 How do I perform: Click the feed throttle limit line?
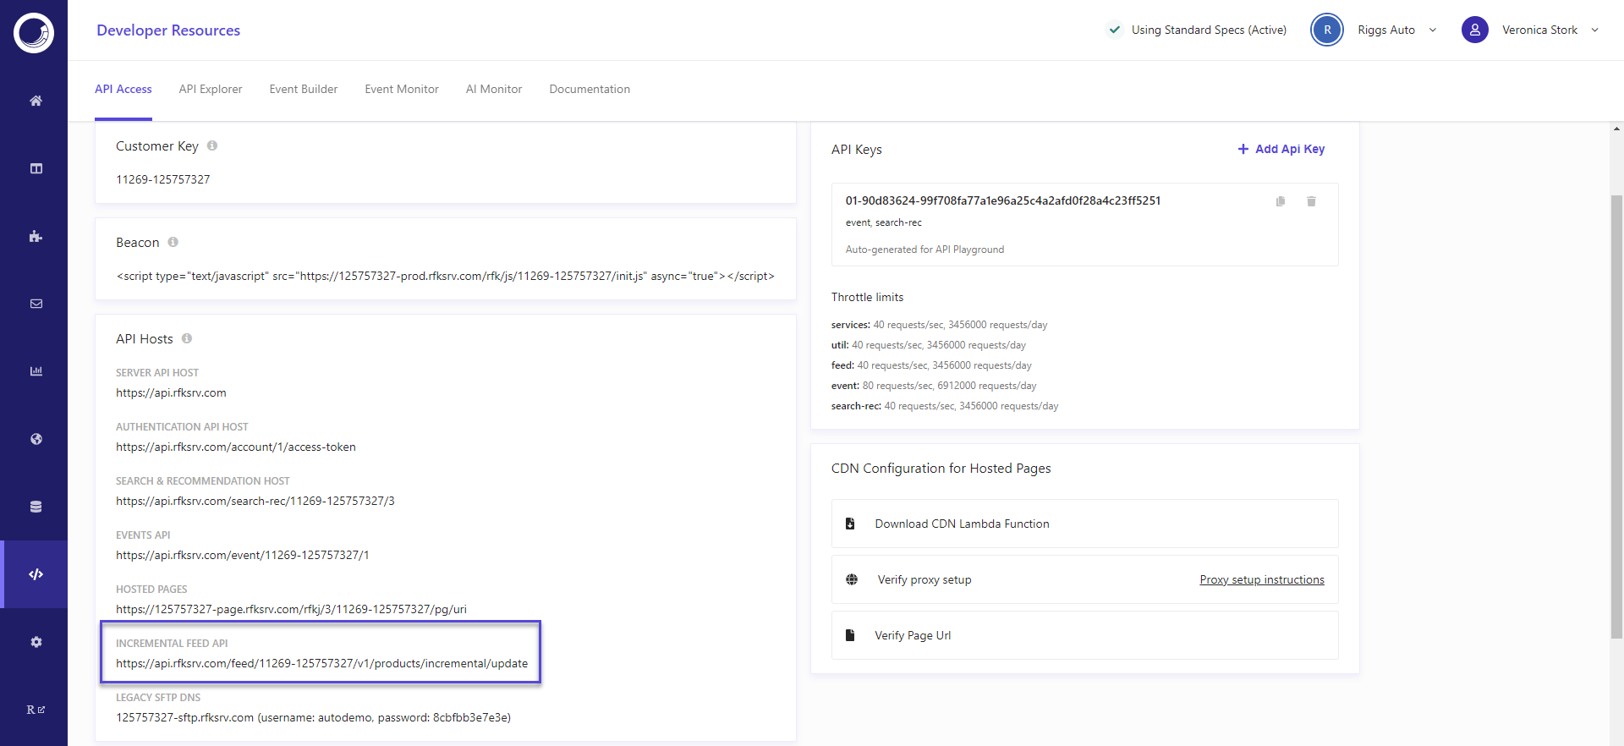(931, 365)
